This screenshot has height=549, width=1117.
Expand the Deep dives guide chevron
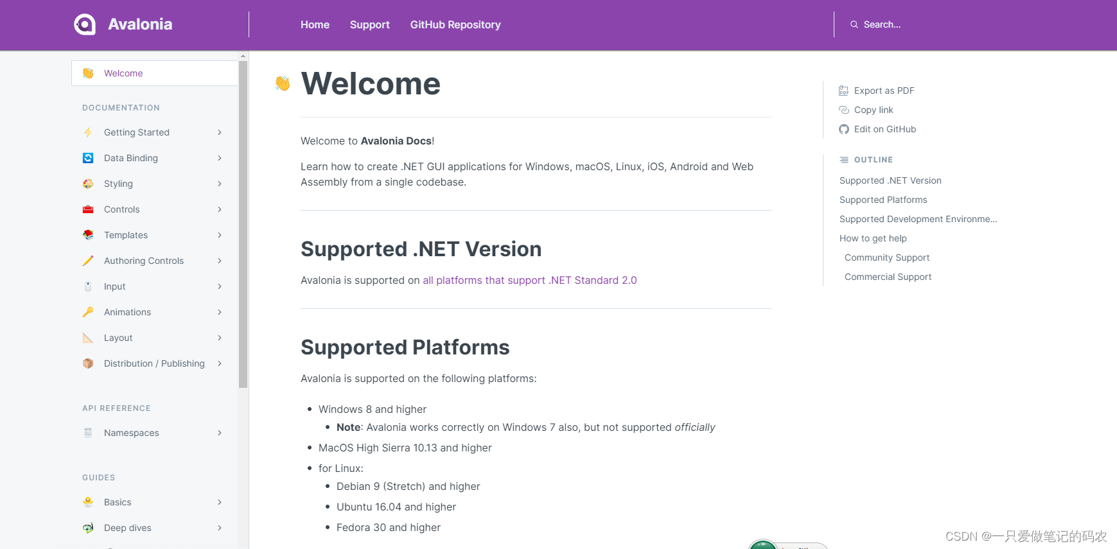point(220,528)
